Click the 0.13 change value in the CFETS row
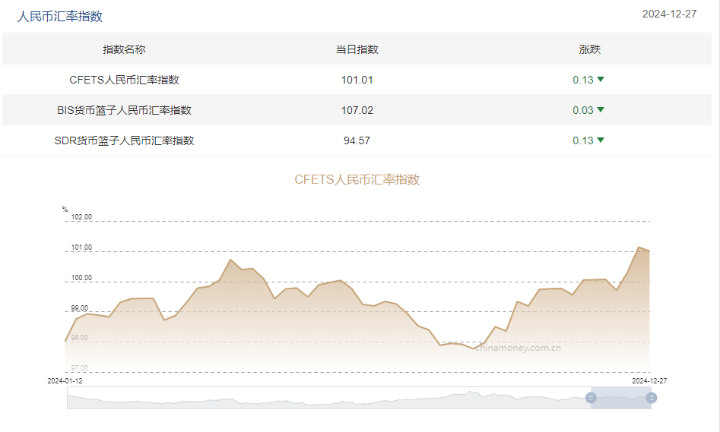The width and height of the screenshot is (720, 432). [x=583, y=80]
